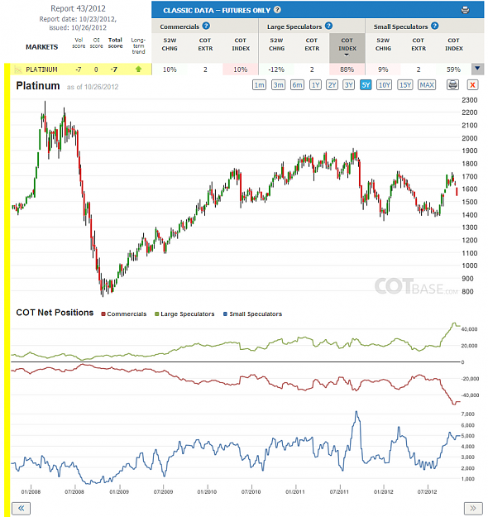The height and width of the screenshot is (517, 488).
Task: Open Small Speculators help question mark
Action: click(434, 26)
